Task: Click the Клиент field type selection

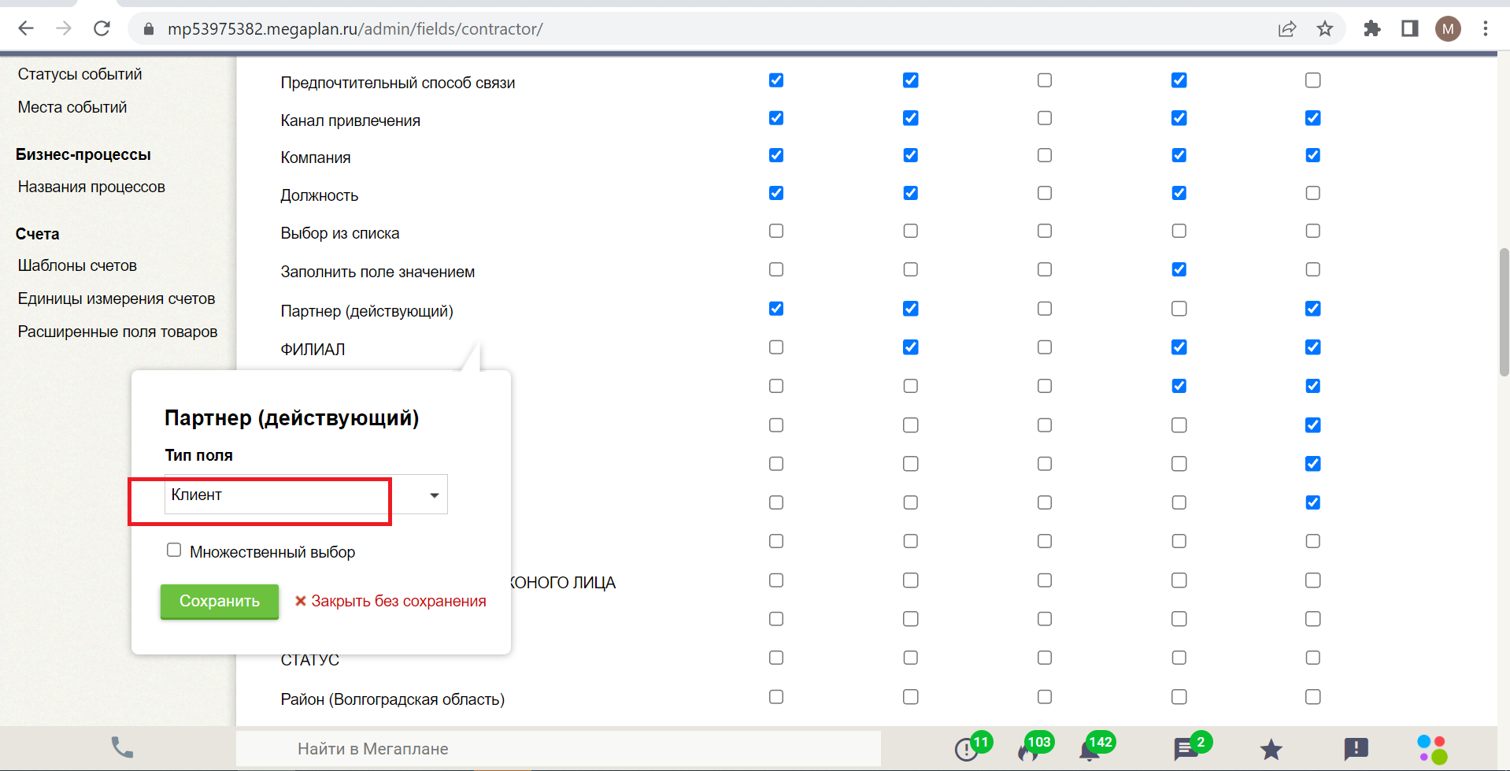Action: coord(305,495)
